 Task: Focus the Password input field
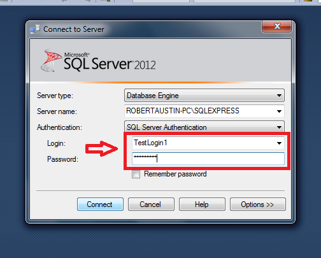(208, 159)
